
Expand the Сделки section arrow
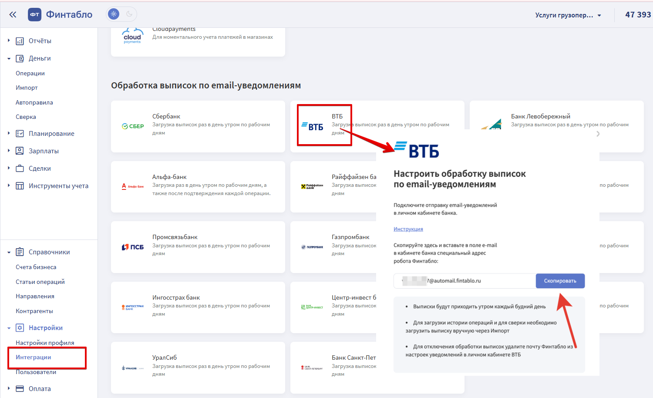click(x=9, y=168)
